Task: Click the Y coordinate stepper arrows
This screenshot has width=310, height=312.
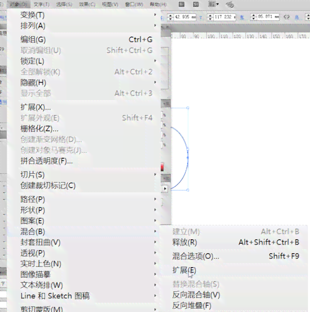Action: tap(210, 17)
